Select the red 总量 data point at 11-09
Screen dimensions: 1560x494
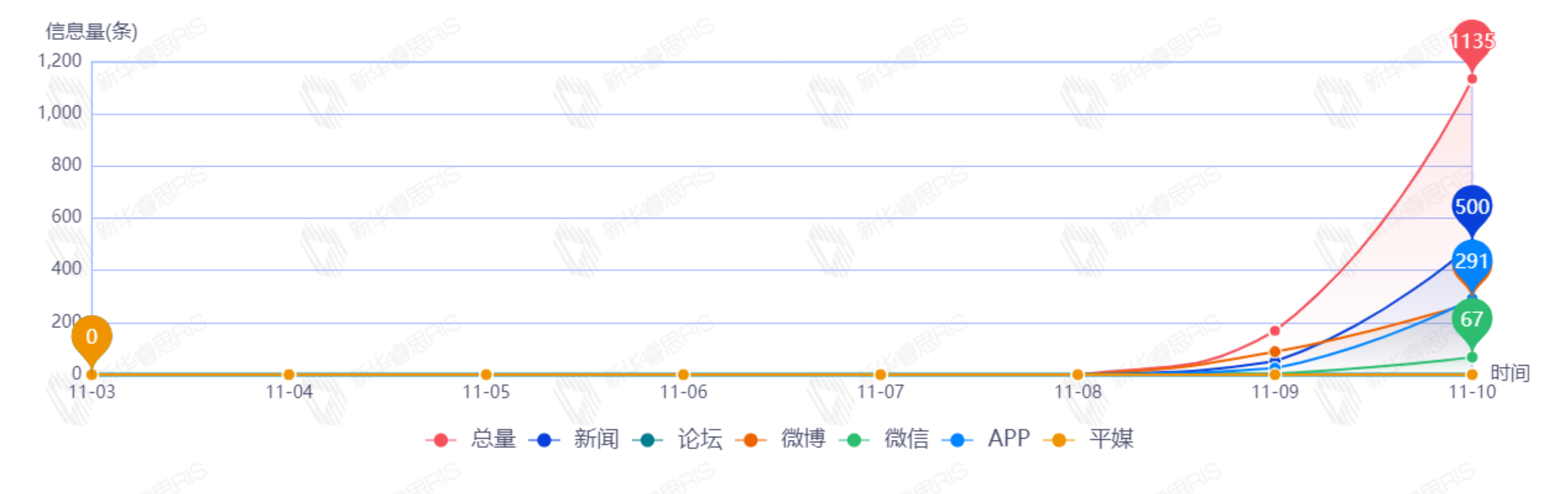(1275, 330)
